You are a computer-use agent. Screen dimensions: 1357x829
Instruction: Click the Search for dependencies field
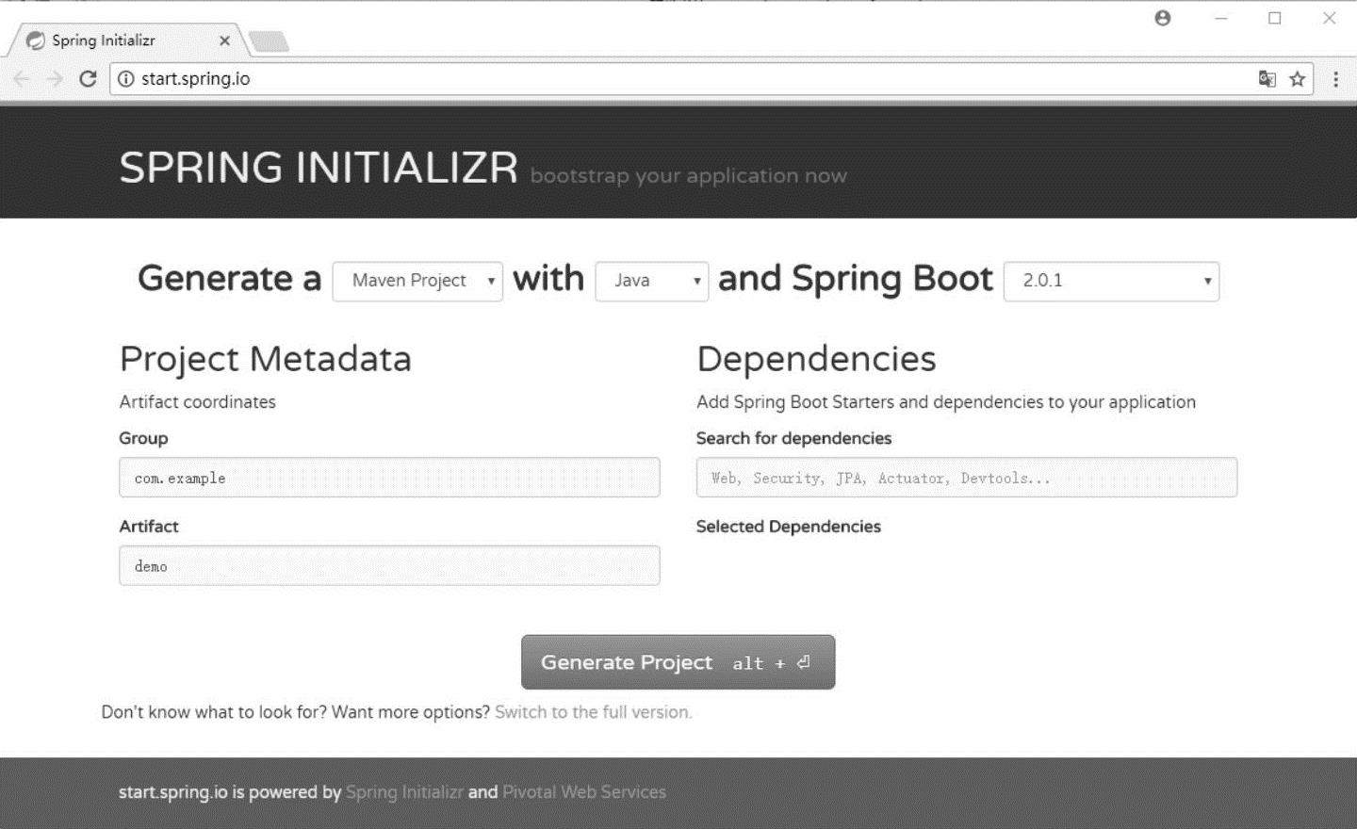[x=966, y=478]
